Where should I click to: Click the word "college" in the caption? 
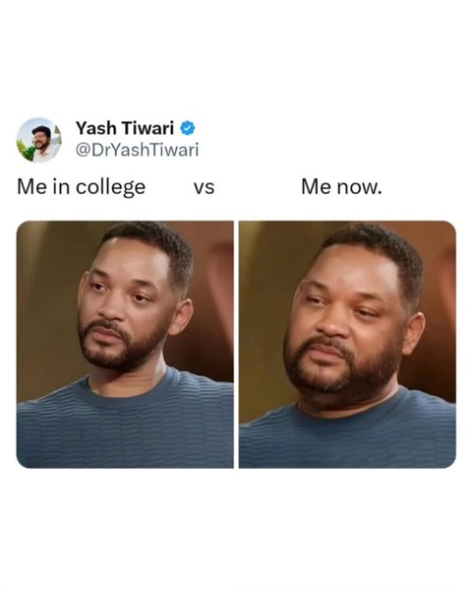click(111, 187)
